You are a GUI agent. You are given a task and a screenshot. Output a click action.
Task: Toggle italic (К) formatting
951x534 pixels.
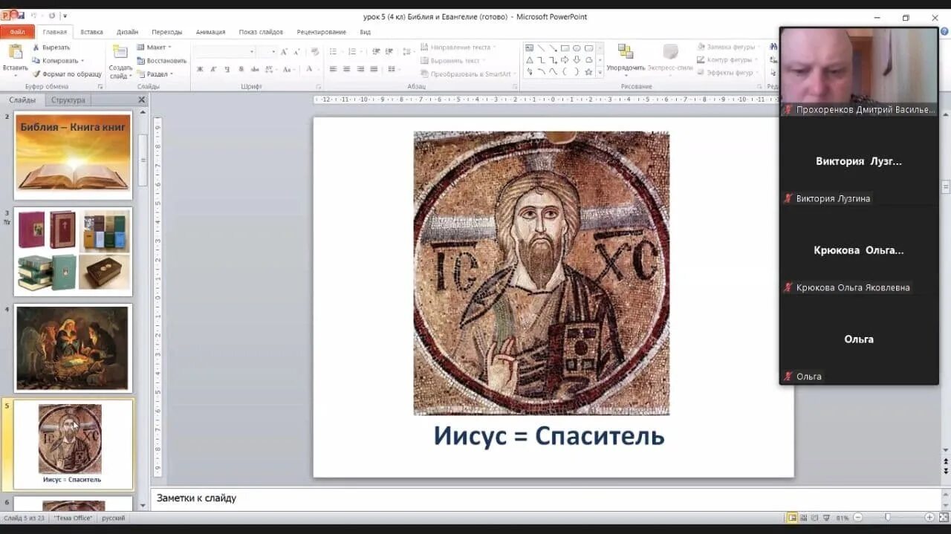tap(213, 69)
